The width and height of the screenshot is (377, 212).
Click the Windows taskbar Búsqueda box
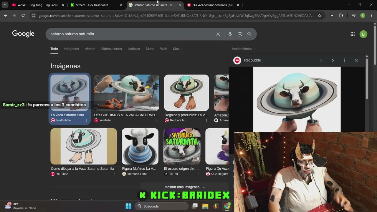pyautogui.click(x=161, y=206)
